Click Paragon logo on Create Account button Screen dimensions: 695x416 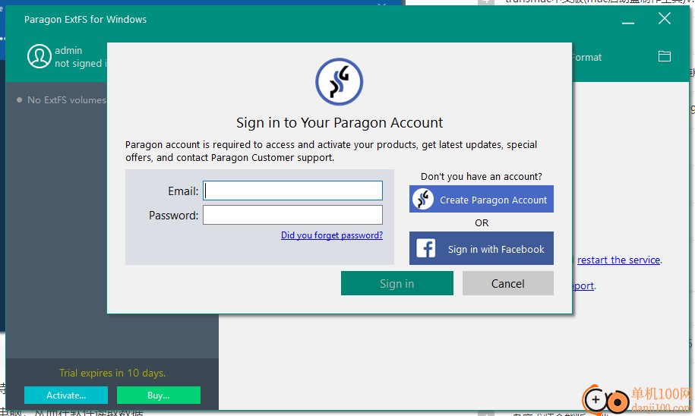pos(423,200)
